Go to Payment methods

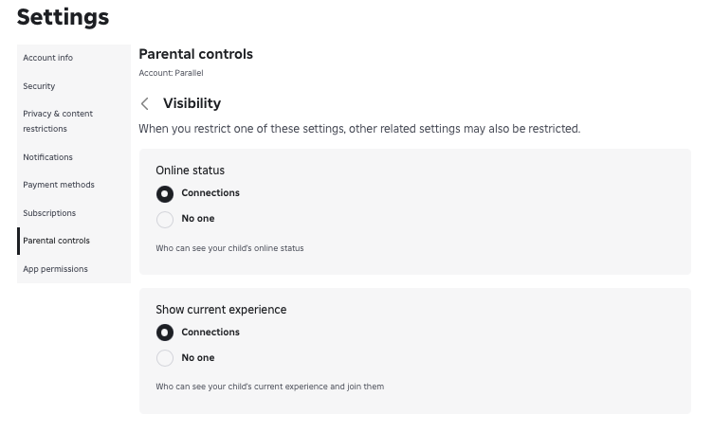(59, 185)
